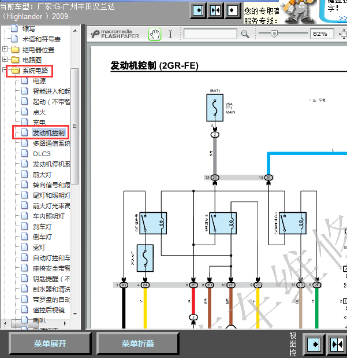
Task: Select the 继电器位置 folder label
Action: (x=38, y=50)
